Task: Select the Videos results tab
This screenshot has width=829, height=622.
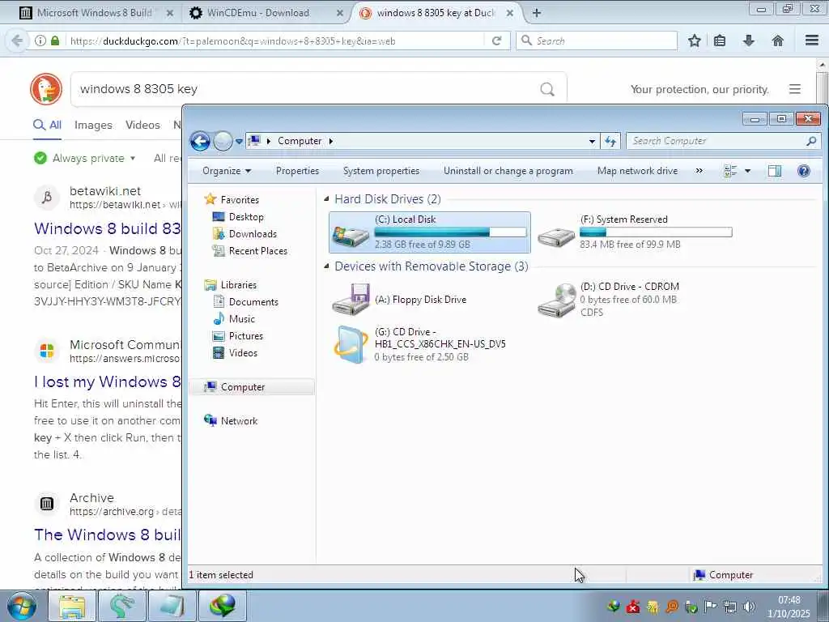Action: (142, 126)
